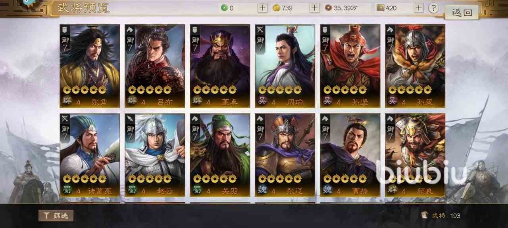The height and width of the screenshot is (228, 508).
Task: Click the plus icon beside green jade currency
Action: pos(263,8)
